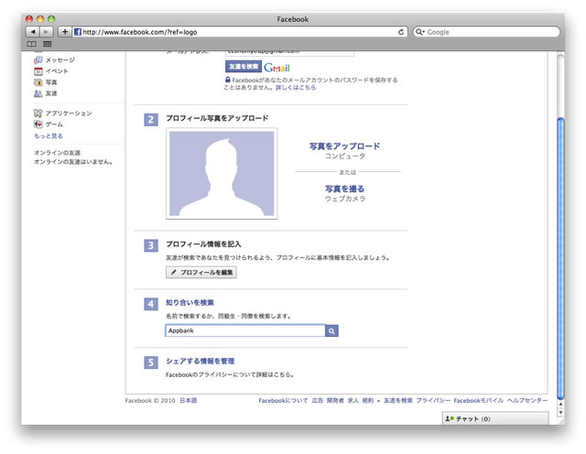Screen dimensions: 586x454
Task: Click the Gmail logo
Action: [x=277, y=68]
